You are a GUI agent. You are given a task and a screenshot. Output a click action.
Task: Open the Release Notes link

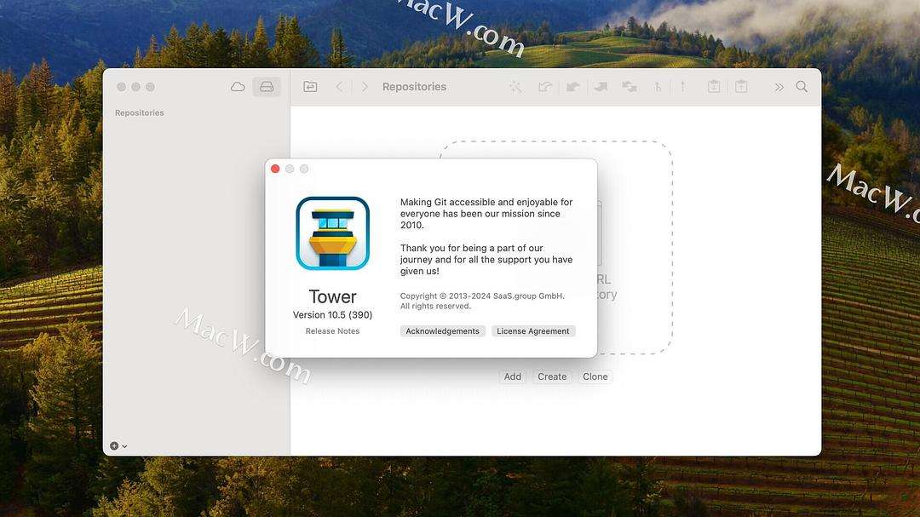[333, 331]
